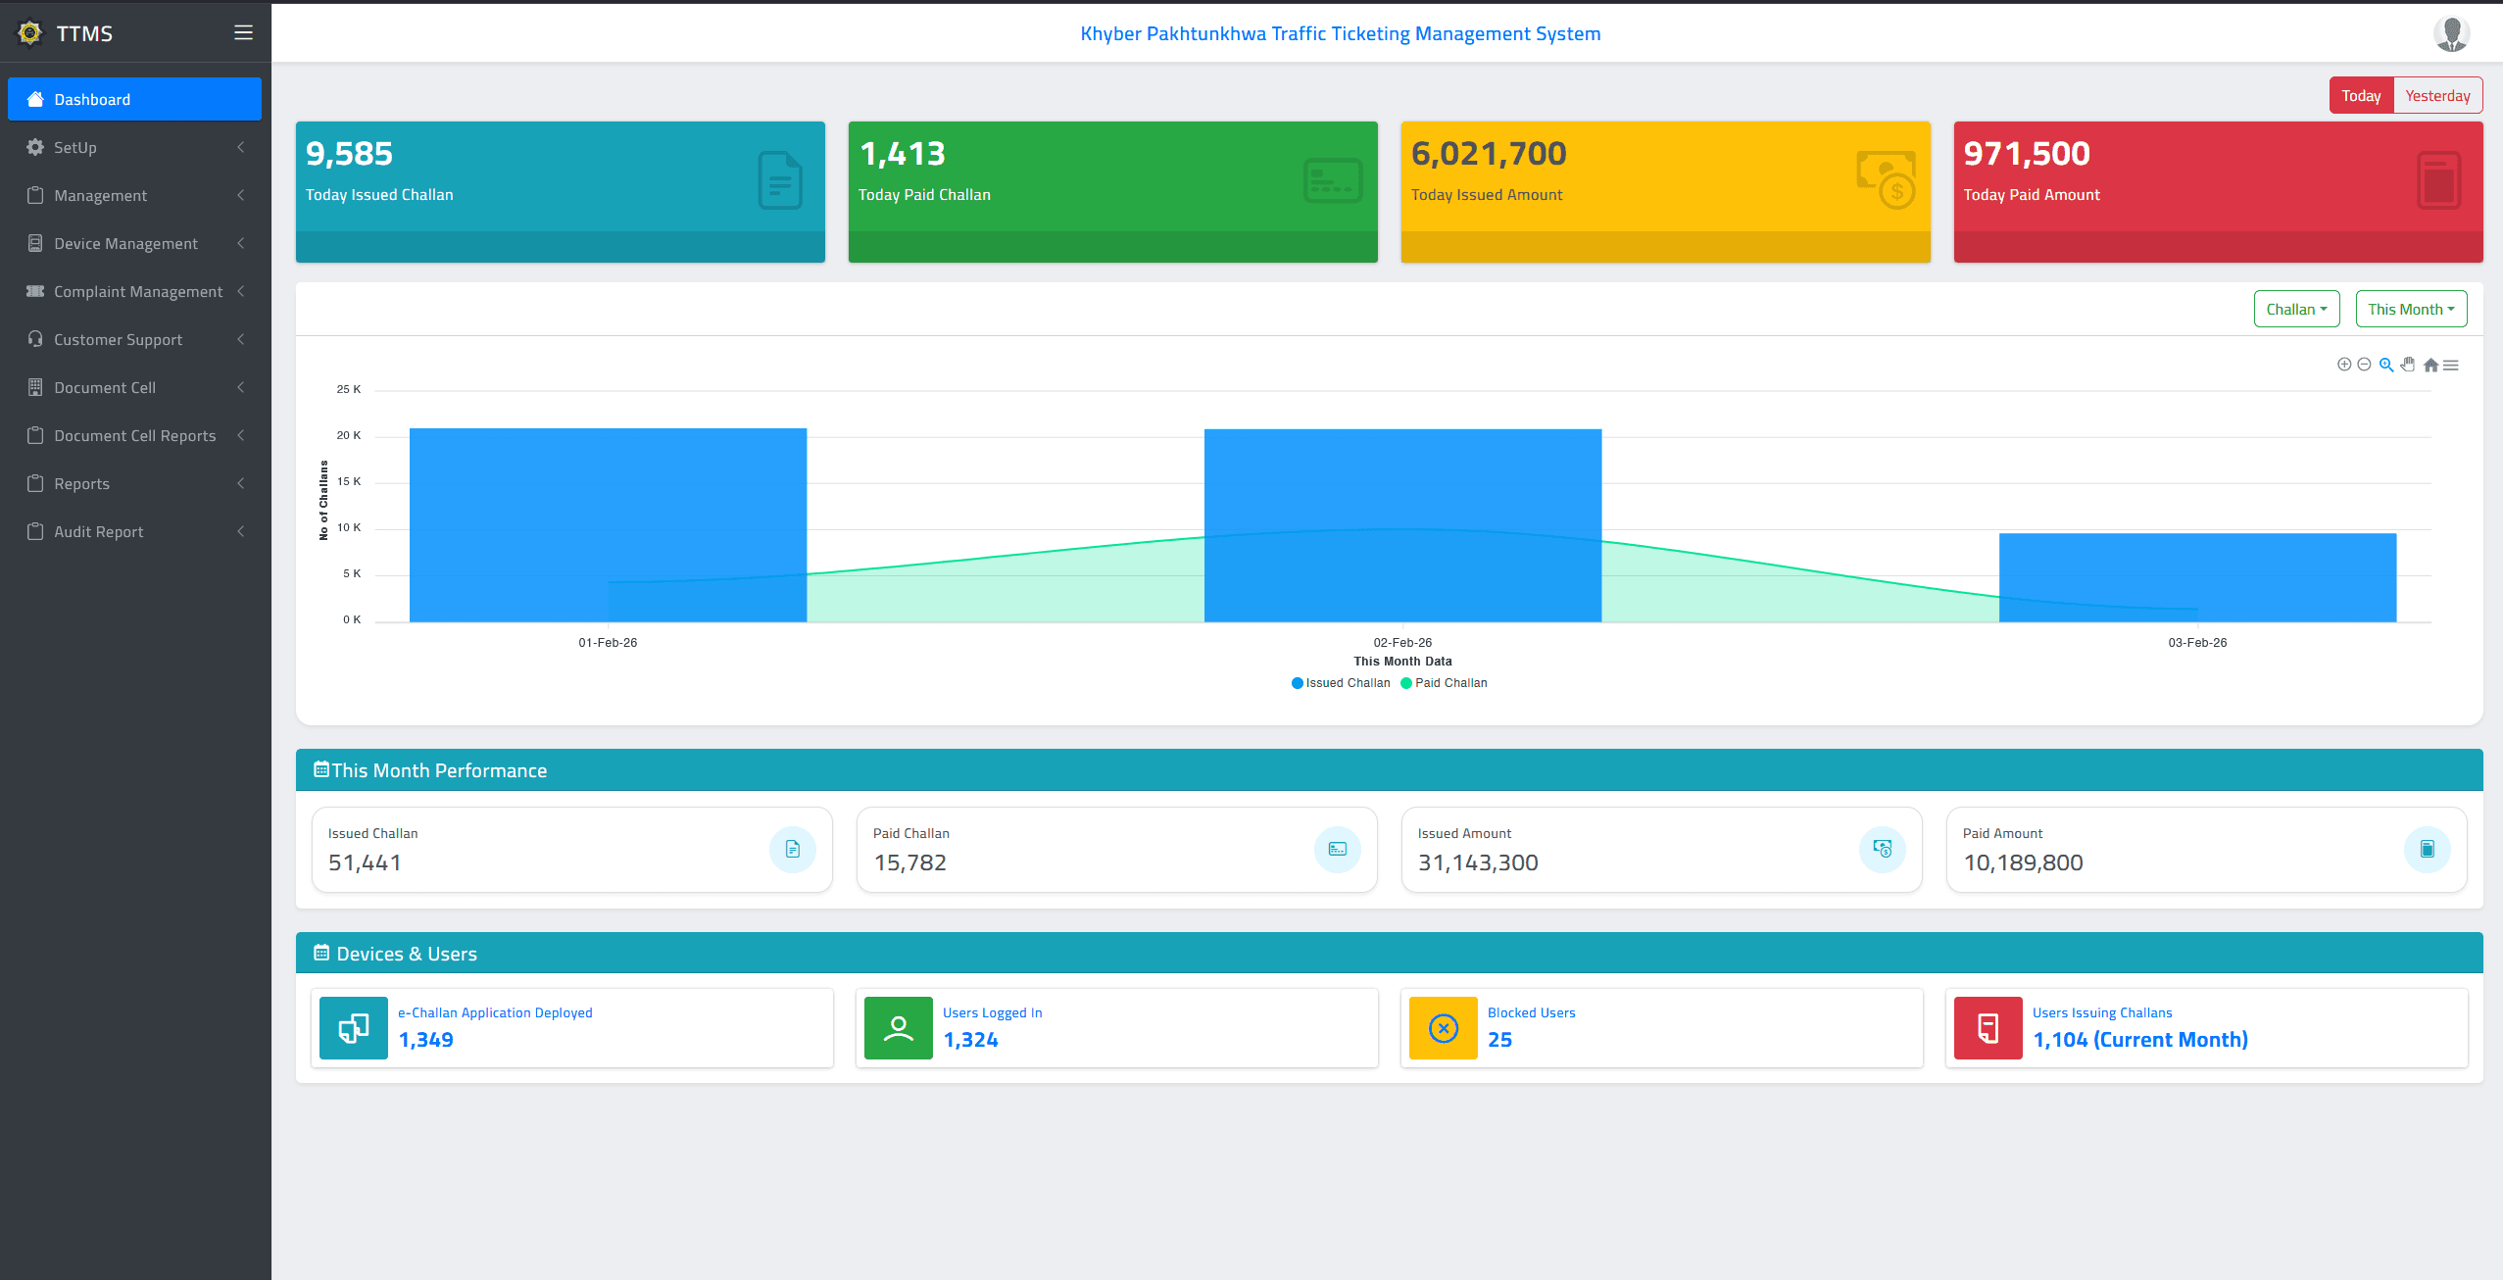Toggle Paid Challan legend series
This screenshot has width=2503, height=1280.
tap(1444, 683)
